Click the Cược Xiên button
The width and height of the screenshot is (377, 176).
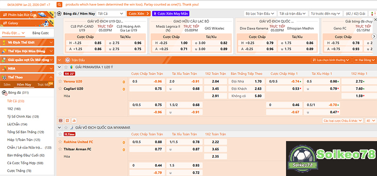pyautogui.click(x=139, y=14)
